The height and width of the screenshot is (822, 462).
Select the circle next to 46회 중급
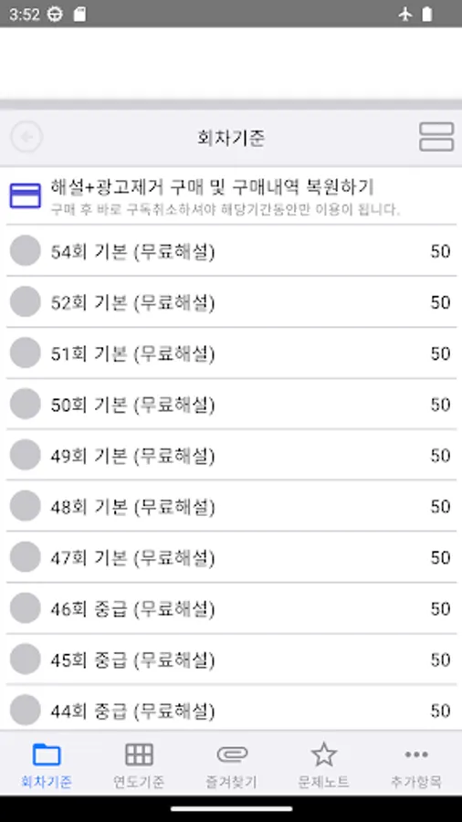[x=26, y=608]
